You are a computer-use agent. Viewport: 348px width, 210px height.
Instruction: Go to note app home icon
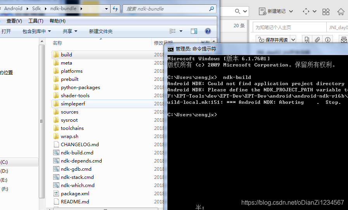(341, 12)
